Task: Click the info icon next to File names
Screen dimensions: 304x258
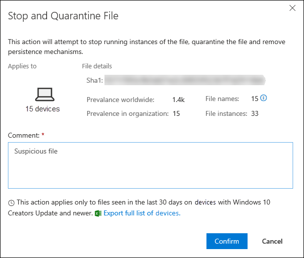Action: 263,98
